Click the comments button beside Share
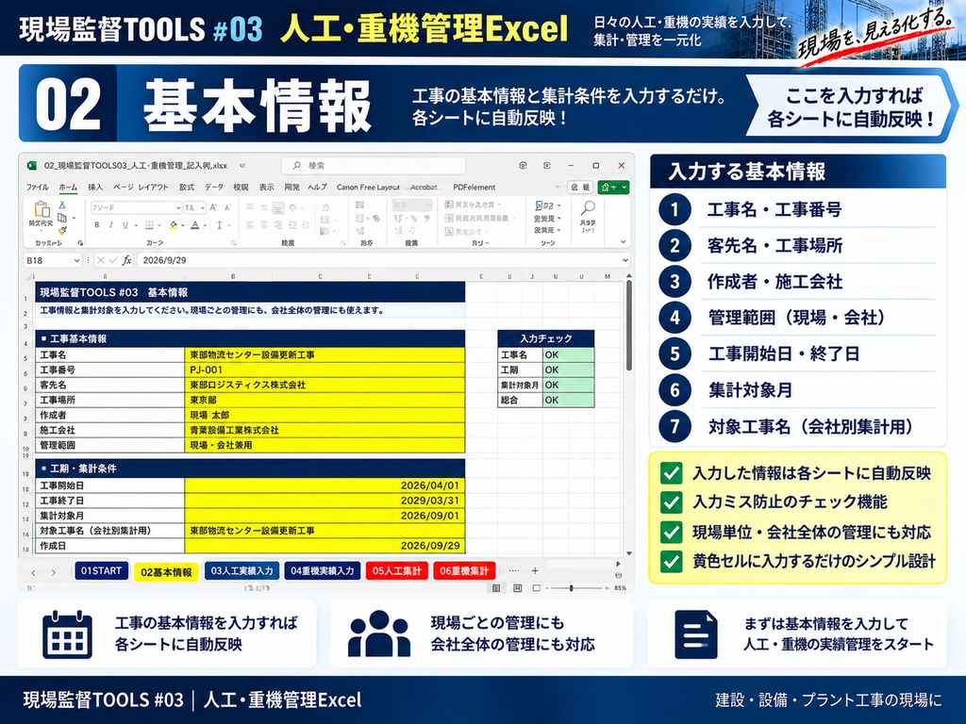 580,188
